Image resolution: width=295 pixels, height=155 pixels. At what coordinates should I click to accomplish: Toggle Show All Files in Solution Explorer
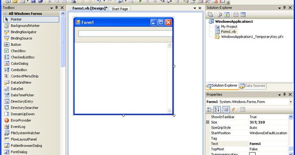(x=220, y=14)
